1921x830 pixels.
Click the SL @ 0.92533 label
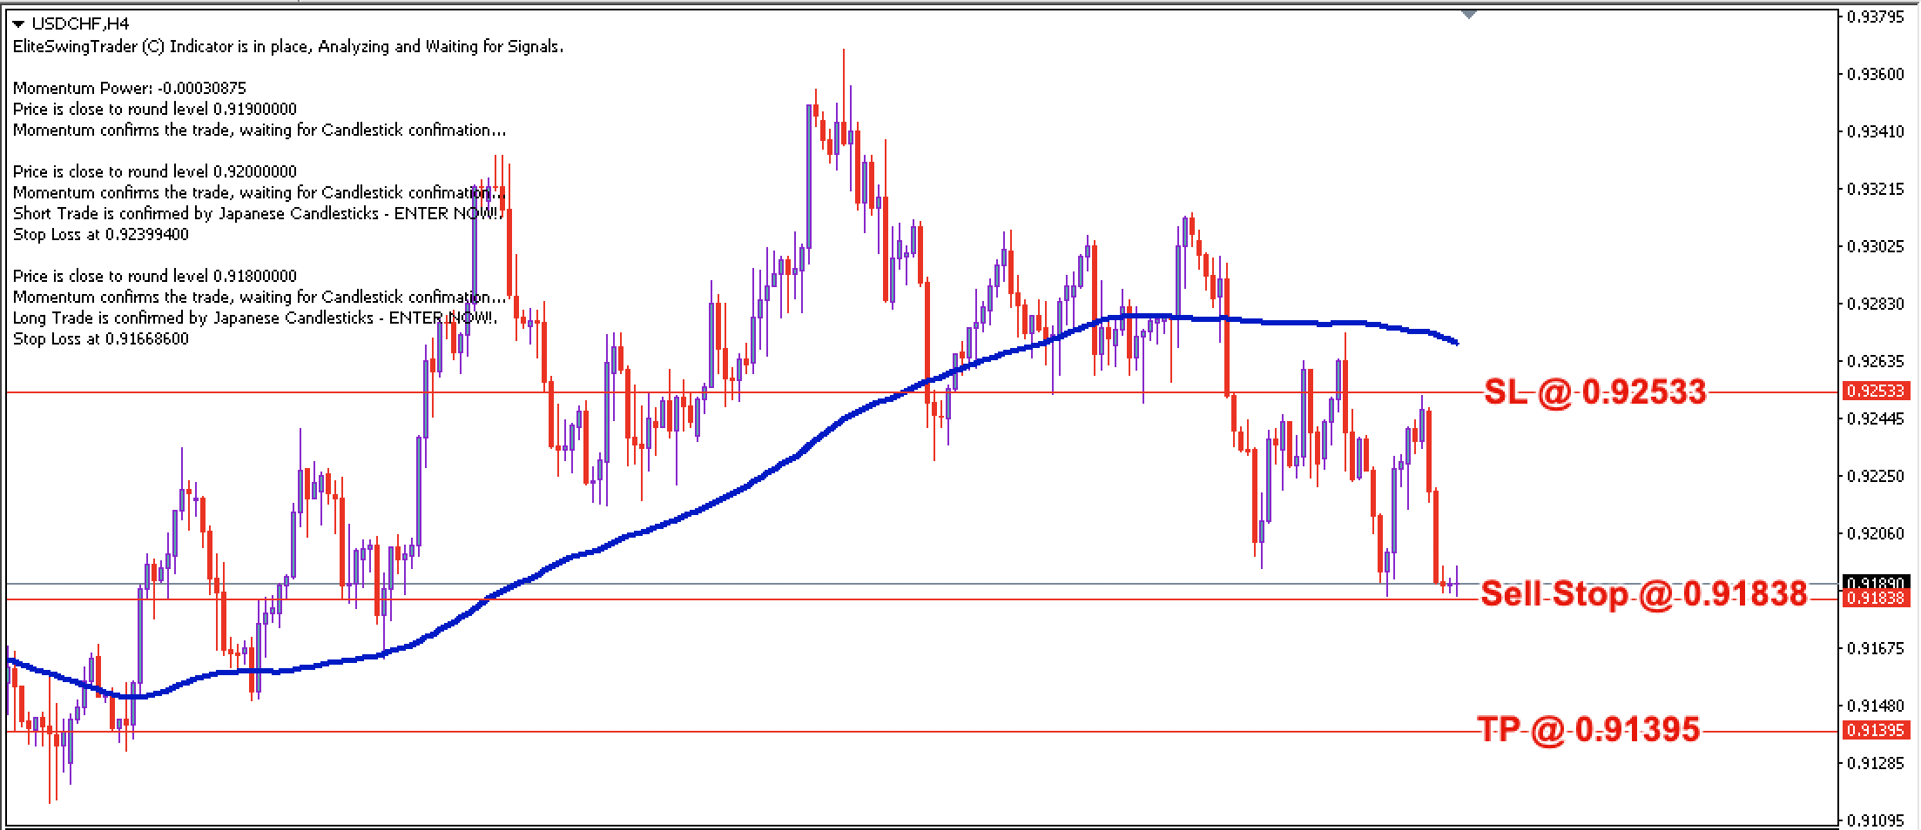1594,392
